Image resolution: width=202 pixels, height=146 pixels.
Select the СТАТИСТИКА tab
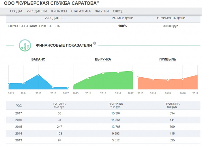81,11
